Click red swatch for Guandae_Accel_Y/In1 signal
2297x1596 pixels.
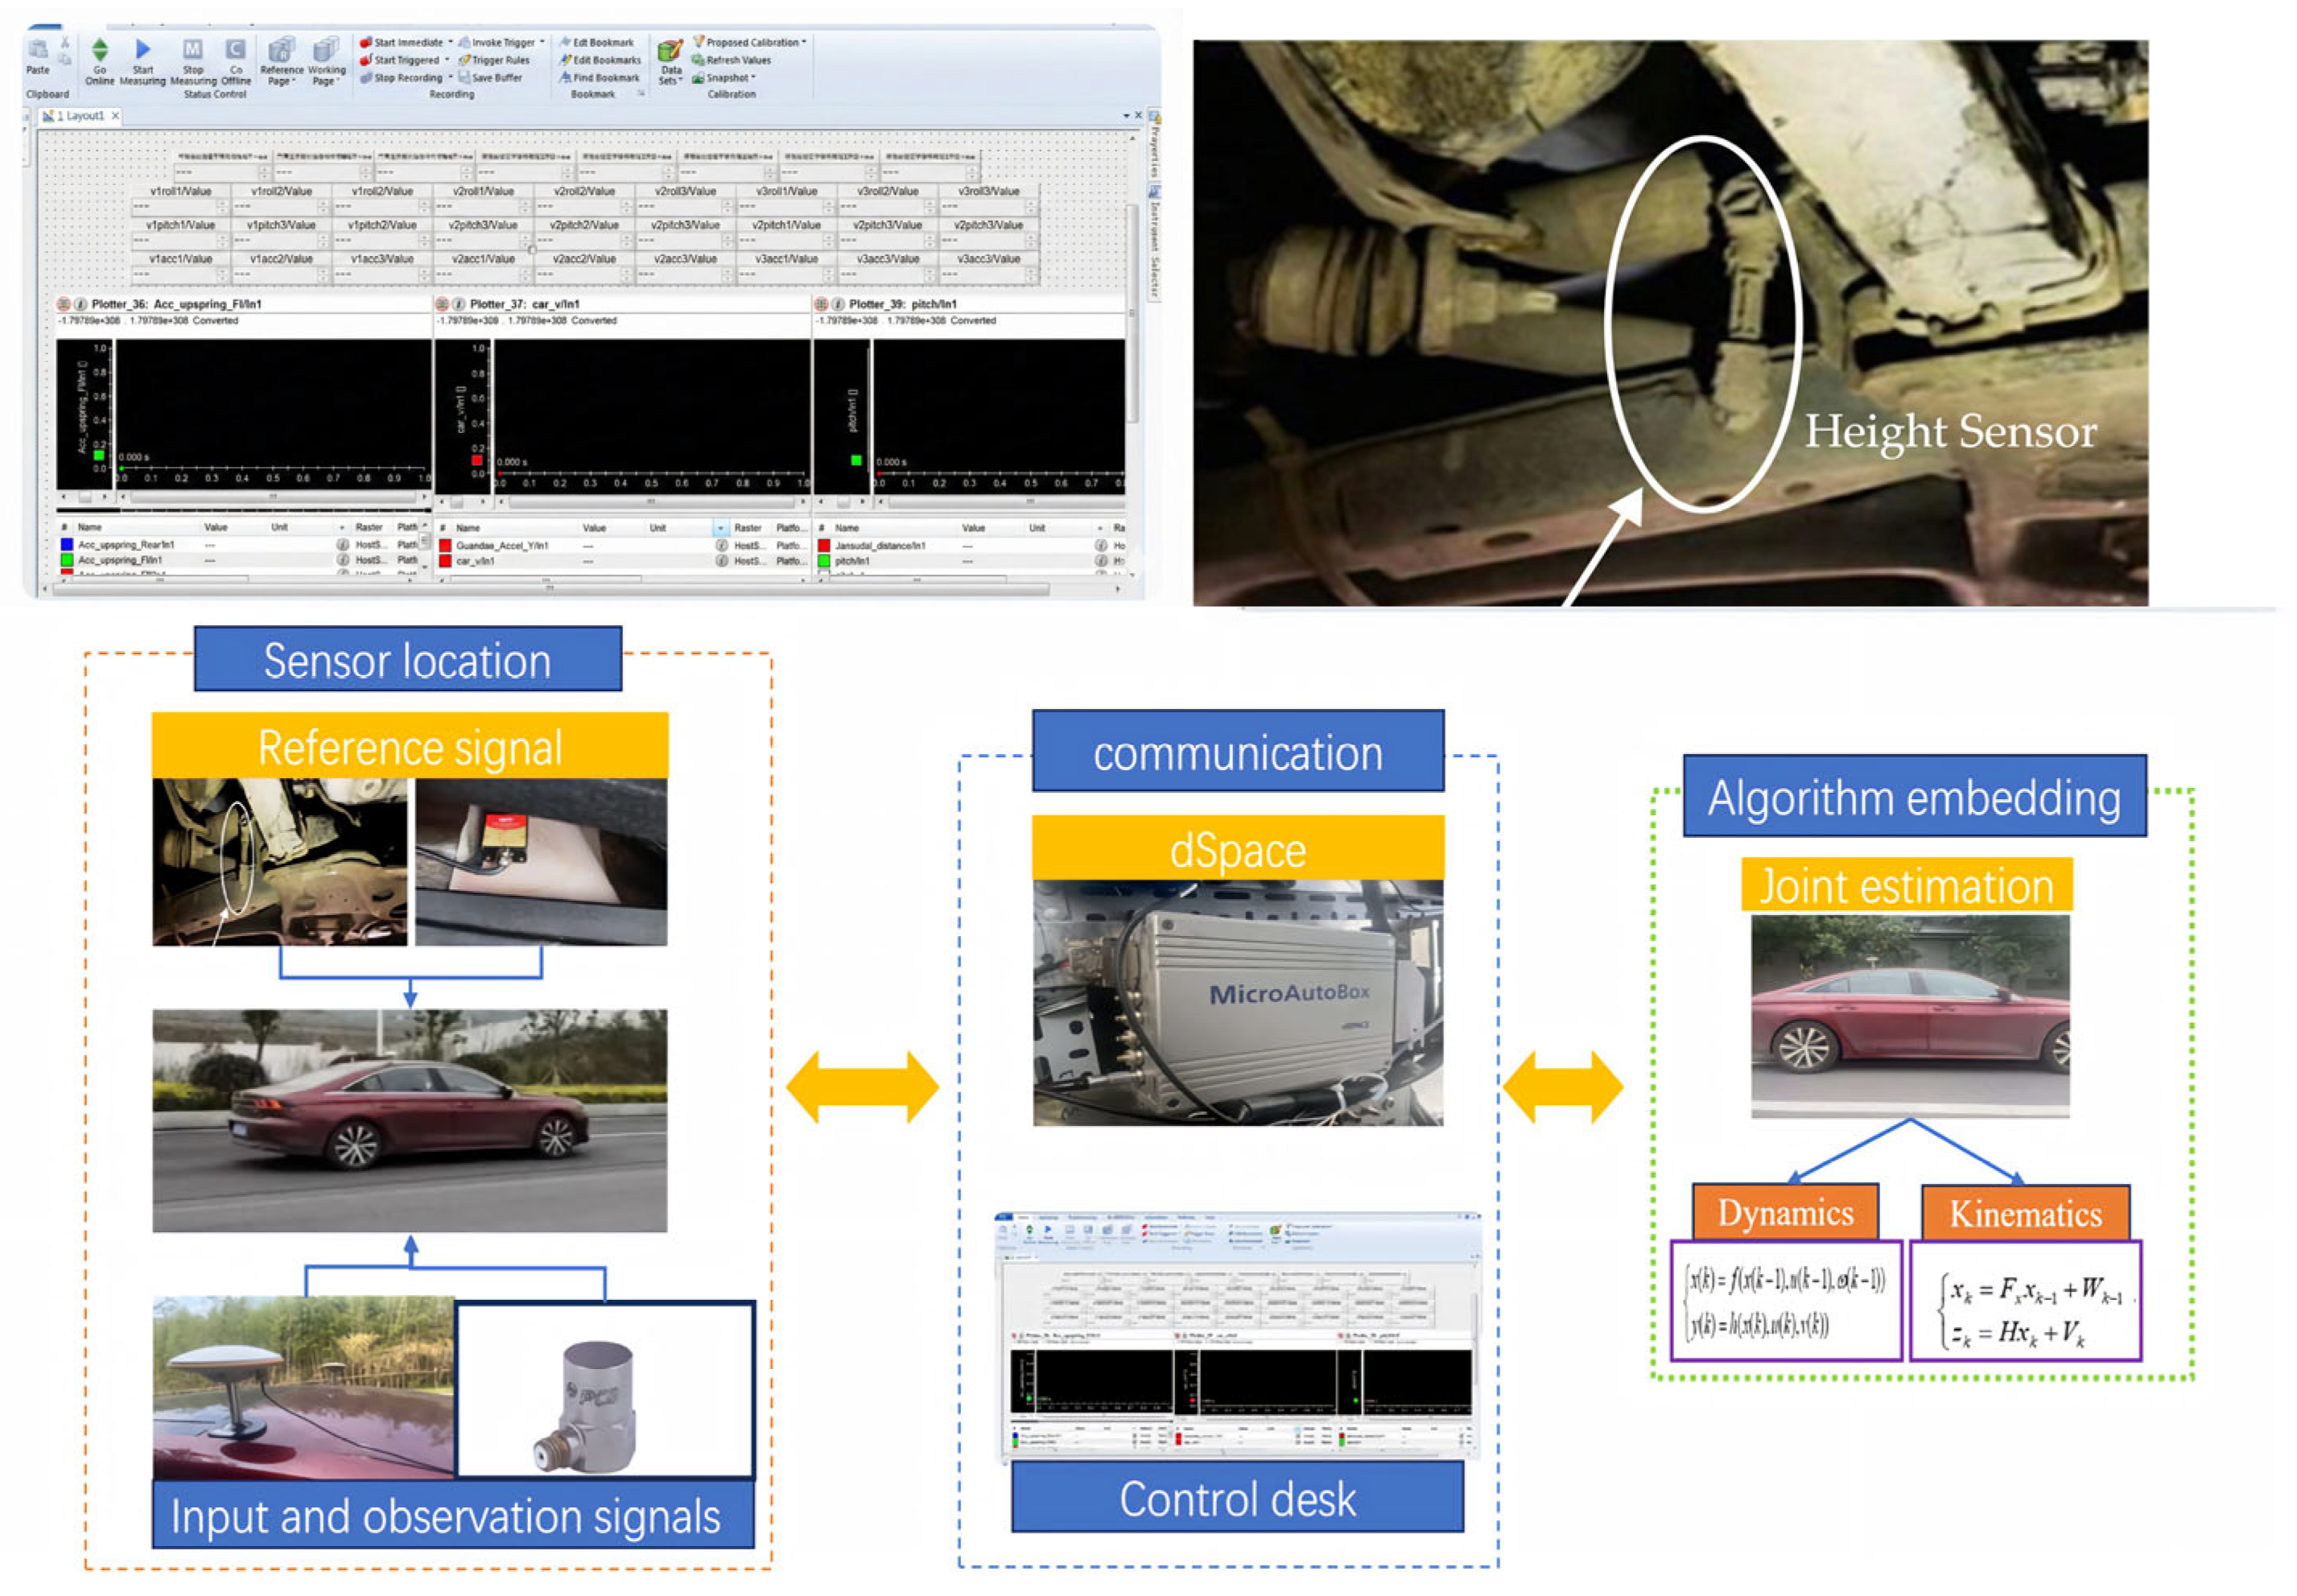click(445, 546)
